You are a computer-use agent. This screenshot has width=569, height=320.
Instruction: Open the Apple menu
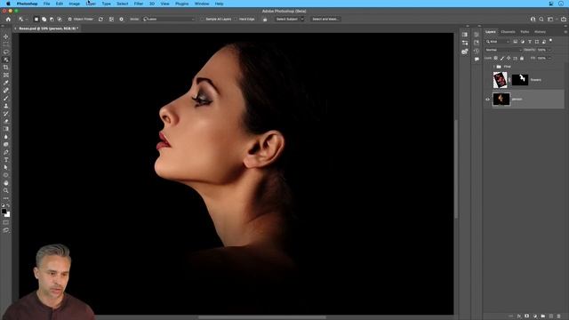click(x=8, y=4)
